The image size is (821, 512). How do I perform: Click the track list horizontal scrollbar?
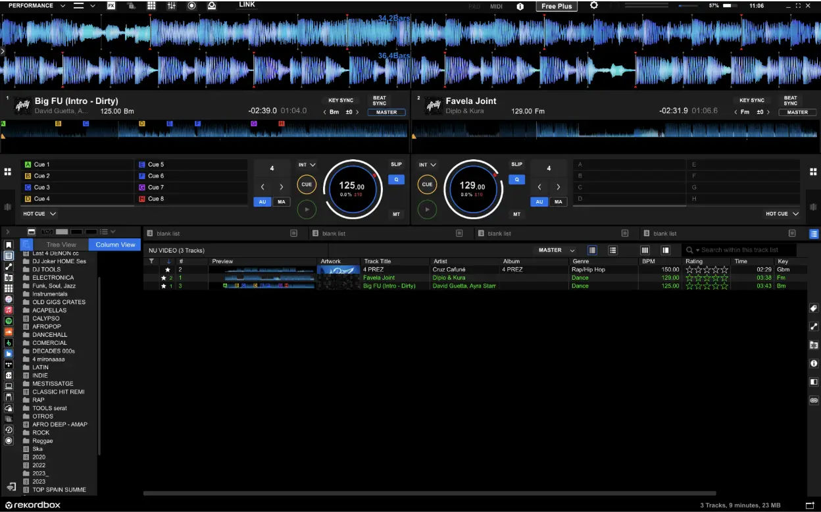coord(430,493)
